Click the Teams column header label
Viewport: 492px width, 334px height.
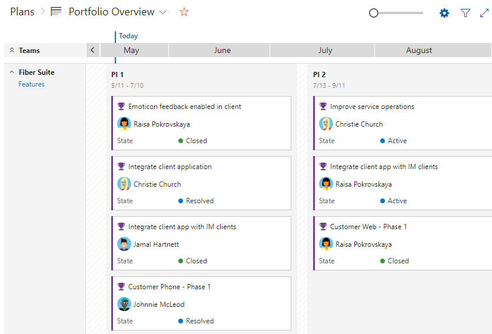tap(29, 50)
